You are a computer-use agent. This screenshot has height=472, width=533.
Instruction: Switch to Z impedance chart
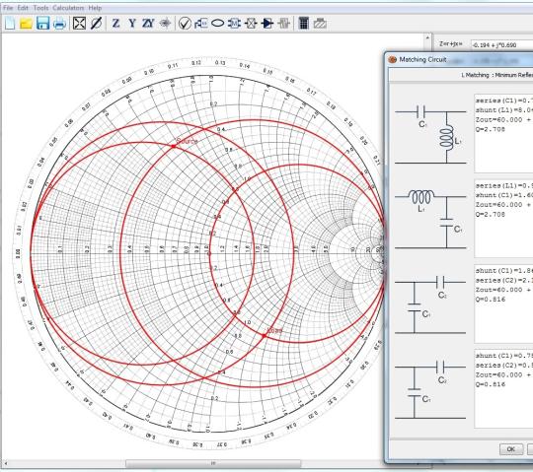(x=115, y=24)
